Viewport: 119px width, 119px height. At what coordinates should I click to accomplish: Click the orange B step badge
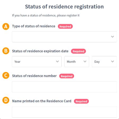point(6,51)
